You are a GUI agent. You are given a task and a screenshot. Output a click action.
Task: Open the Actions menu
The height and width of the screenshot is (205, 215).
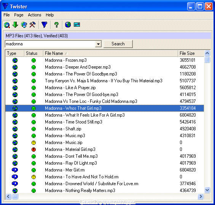[x=35, y=15]
